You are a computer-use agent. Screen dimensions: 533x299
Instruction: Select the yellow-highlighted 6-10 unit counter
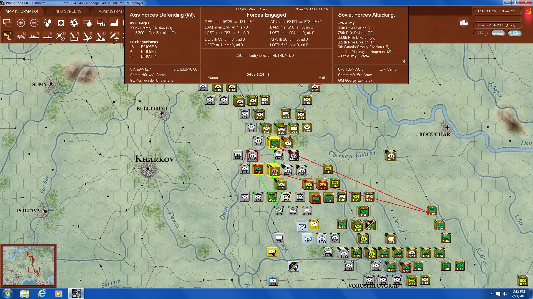[x=274, y=143]
